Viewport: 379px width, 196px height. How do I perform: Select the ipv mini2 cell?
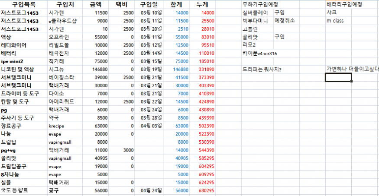coord(24,61)
